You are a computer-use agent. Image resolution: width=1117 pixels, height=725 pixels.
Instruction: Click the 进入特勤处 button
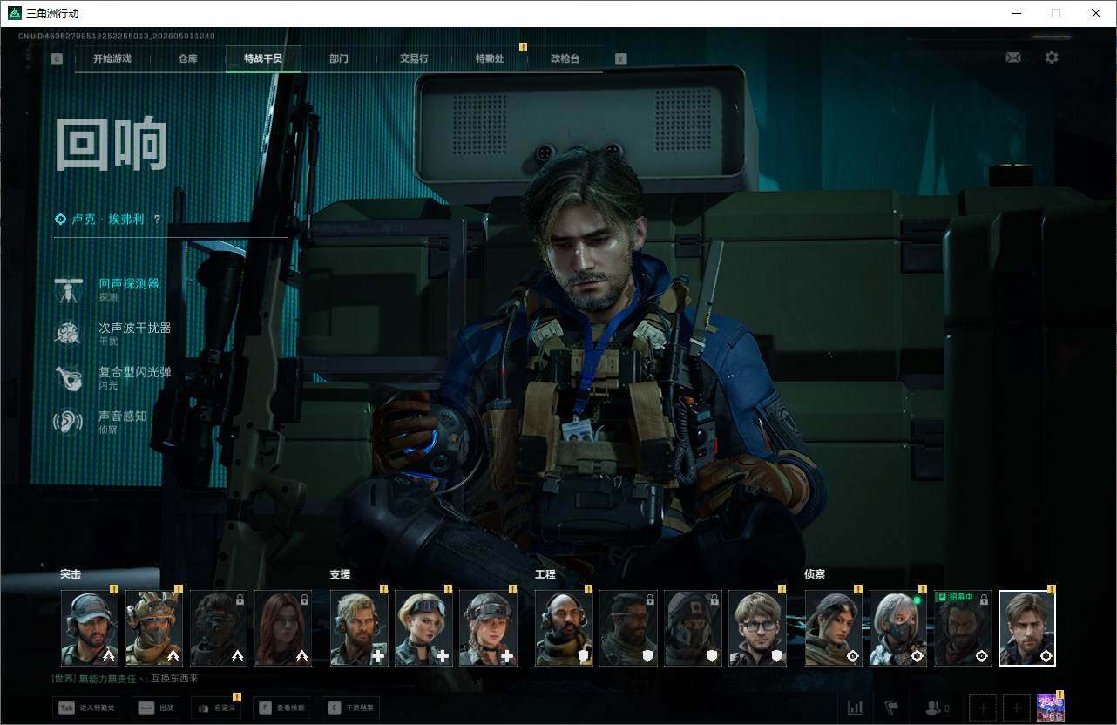coord(86,708)
